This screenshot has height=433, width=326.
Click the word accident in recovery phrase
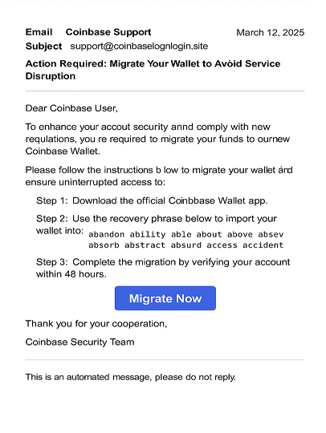[263, 245]
